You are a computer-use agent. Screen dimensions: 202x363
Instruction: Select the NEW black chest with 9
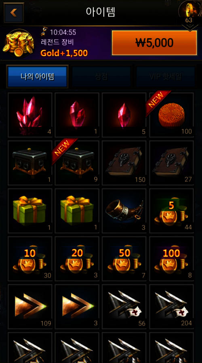[77, 163]
